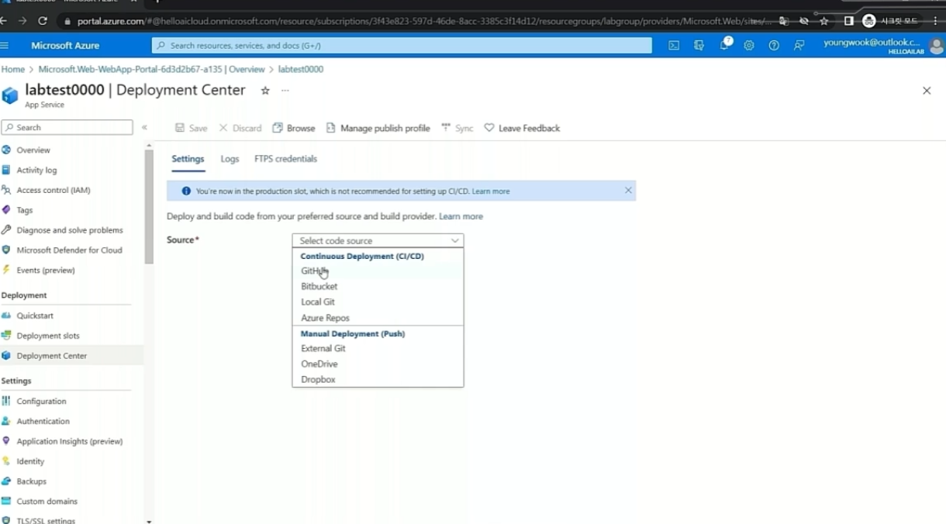
Task: Open the Azure portal hamburger menu
Action: 5,46
